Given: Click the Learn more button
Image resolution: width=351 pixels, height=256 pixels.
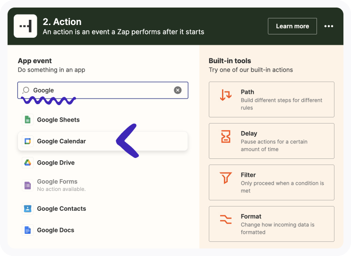Looking at the screenshot, I should (292, 26).
